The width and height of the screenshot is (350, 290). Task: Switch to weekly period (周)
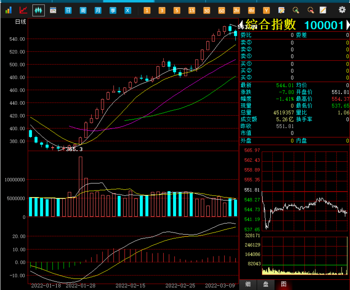point(83,10)
